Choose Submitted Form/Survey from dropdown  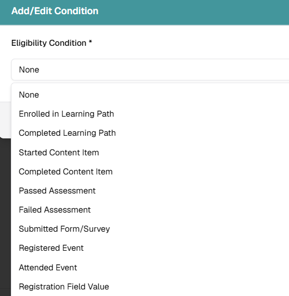150,229
